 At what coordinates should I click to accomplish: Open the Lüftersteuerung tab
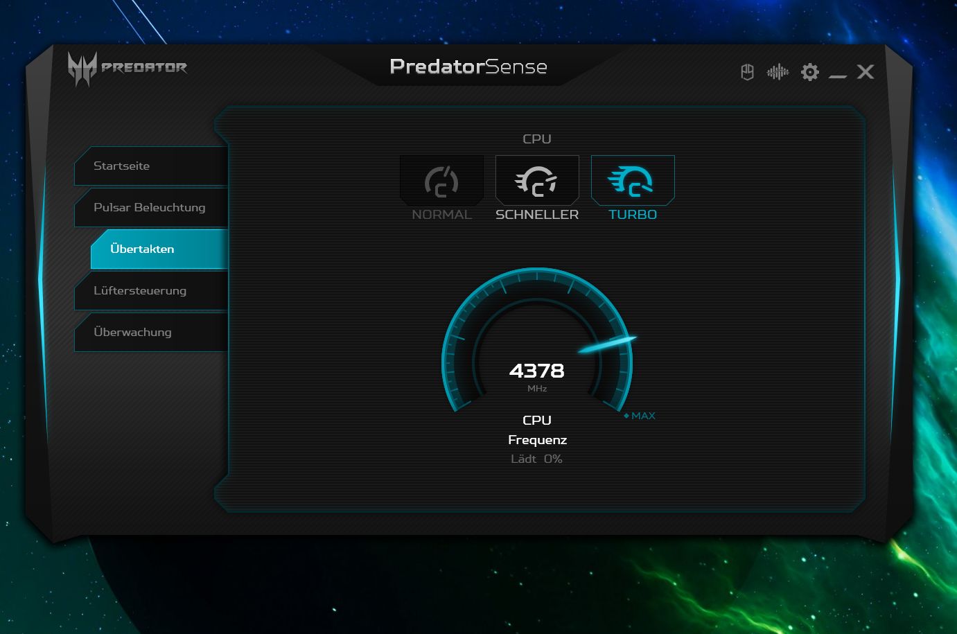coord(151,291)
